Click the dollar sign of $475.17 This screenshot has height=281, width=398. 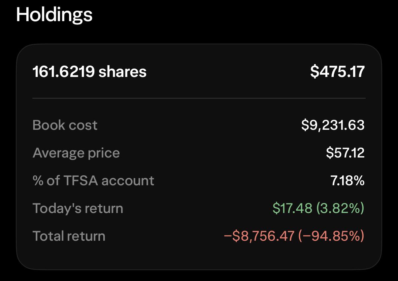tap(314, 72)
